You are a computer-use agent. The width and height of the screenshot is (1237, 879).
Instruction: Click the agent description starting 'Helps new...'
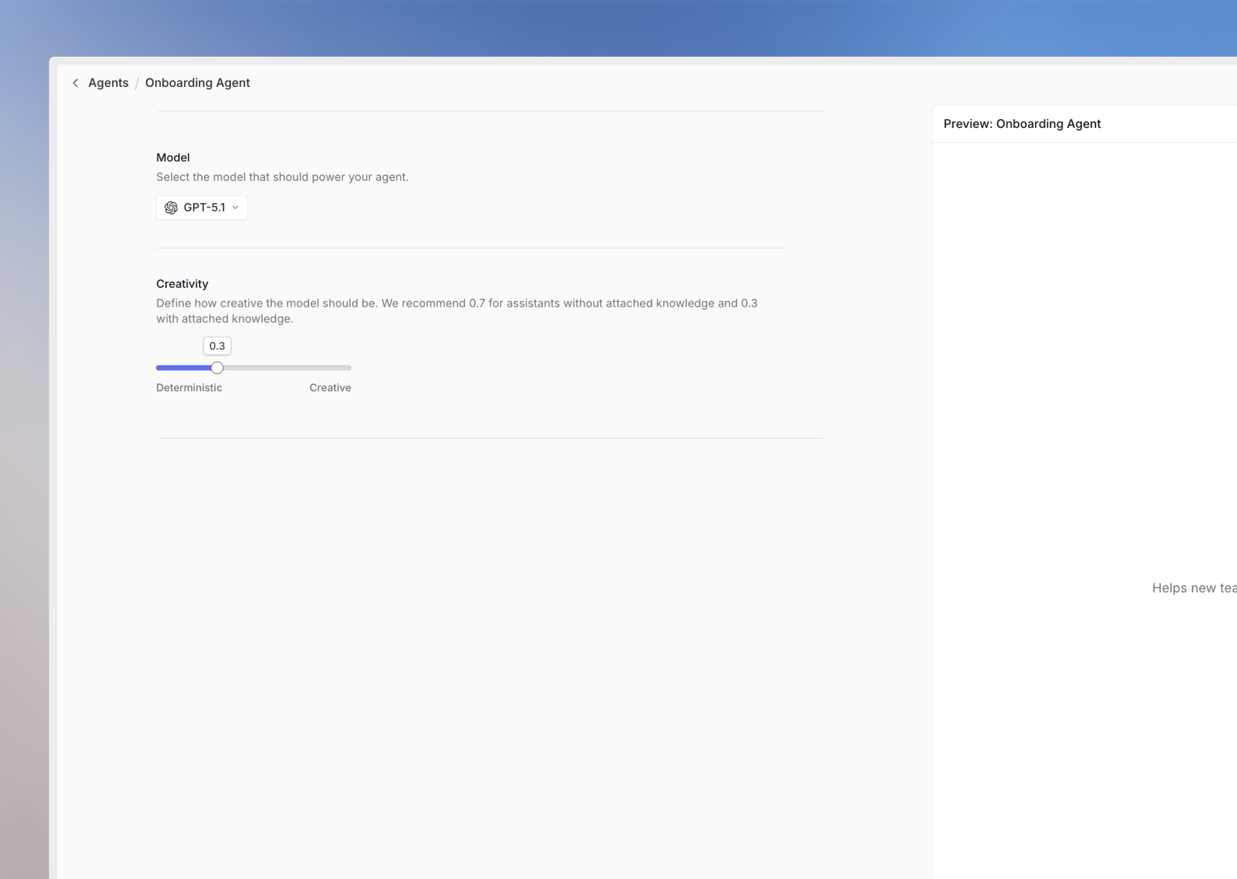click(1194, 587)
